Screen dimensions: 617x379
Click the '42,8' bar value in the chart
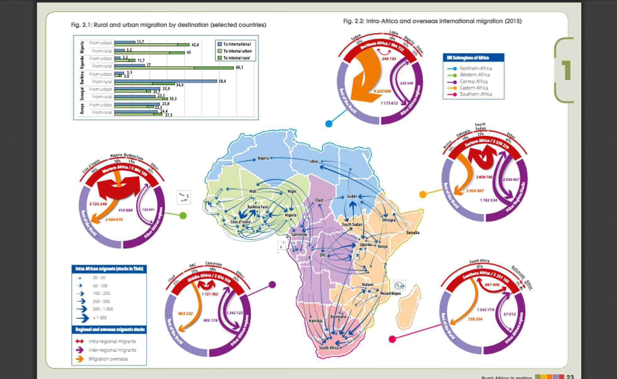click(x=195, y=45)
